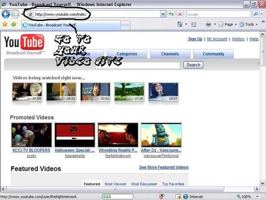This screenshot has height=200, width=266.
Task: Open the Halloween Special video link
Action: coord(75,150)
